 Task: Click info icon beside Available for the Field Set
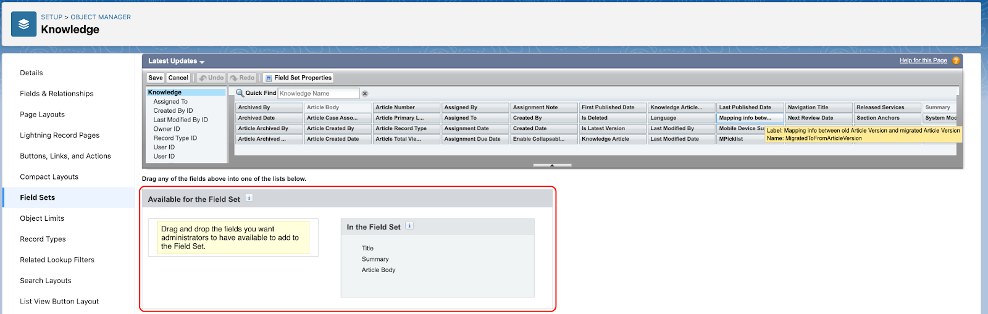coord(249,198)
